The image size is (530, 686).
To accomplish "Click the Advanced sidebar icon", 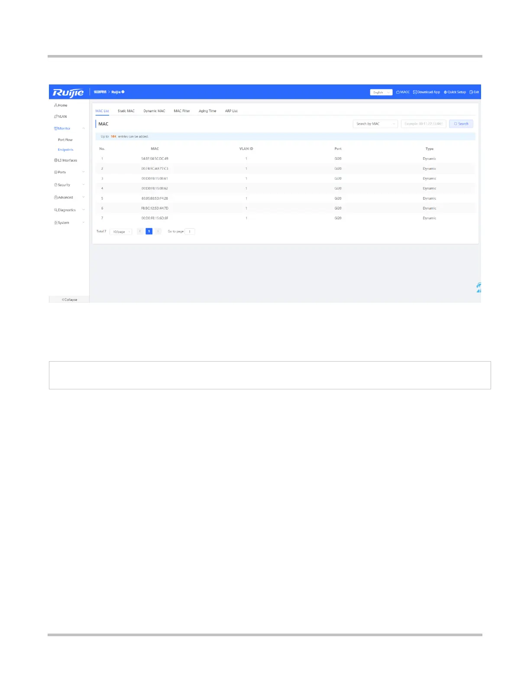I will (x=56, y=197).
